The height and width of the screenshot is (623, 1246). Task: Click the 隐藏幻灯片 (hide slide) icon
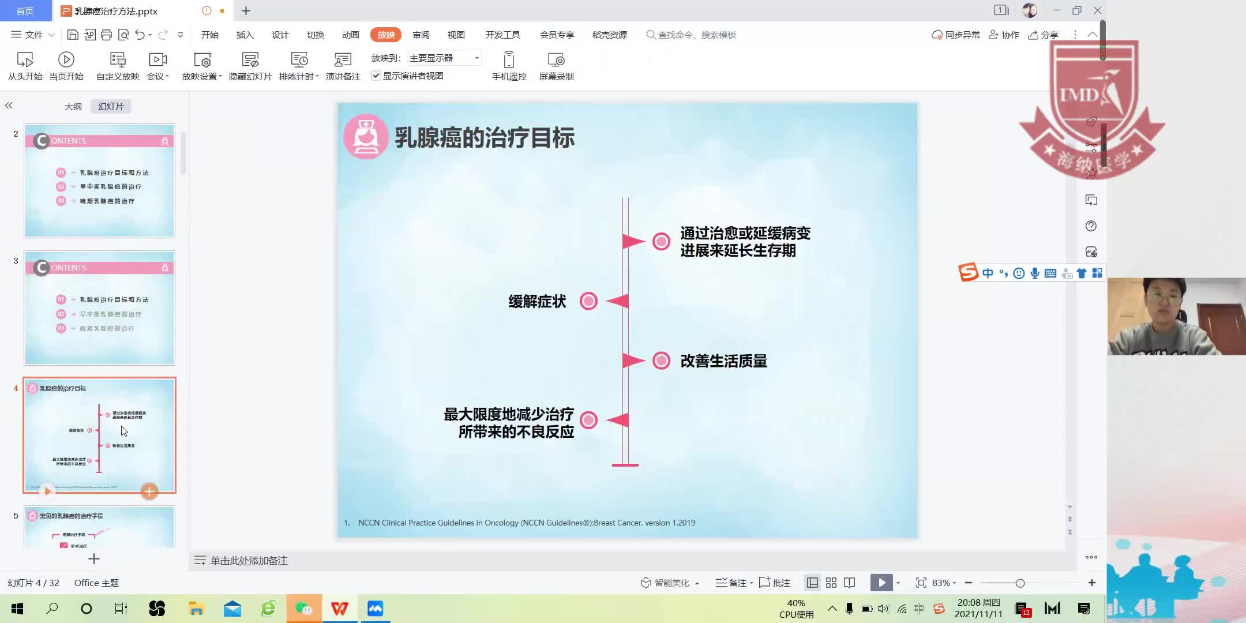249,59
